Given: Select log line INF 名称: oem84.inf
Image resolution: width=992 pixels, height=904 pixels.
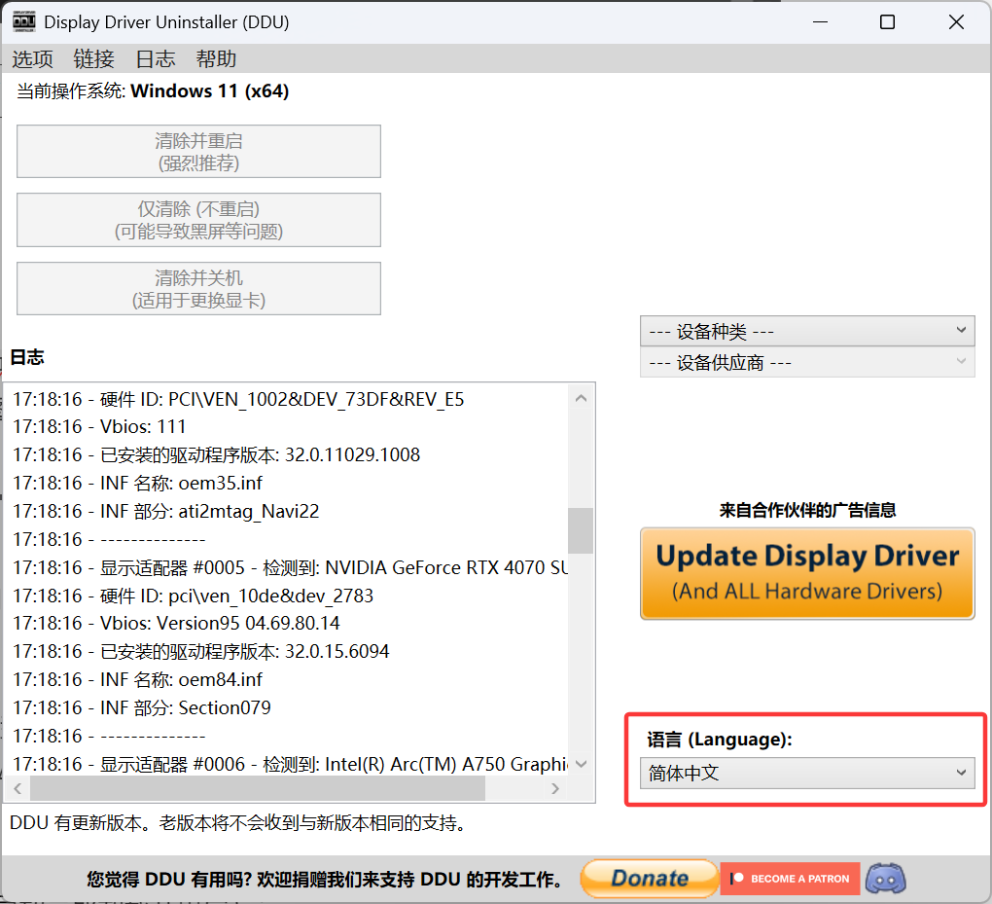Looking at the screenshot, I should [137, 679].
